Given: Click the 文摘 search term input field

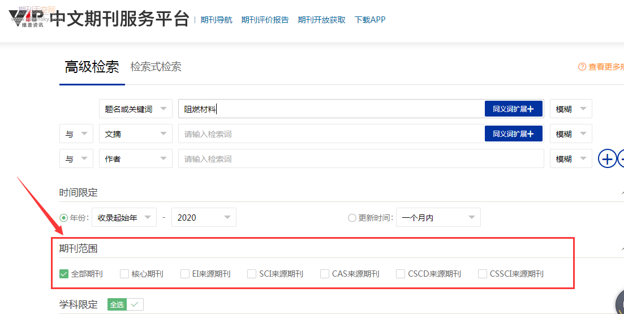Looking at the screenshot, I should (x=328, y=134).
